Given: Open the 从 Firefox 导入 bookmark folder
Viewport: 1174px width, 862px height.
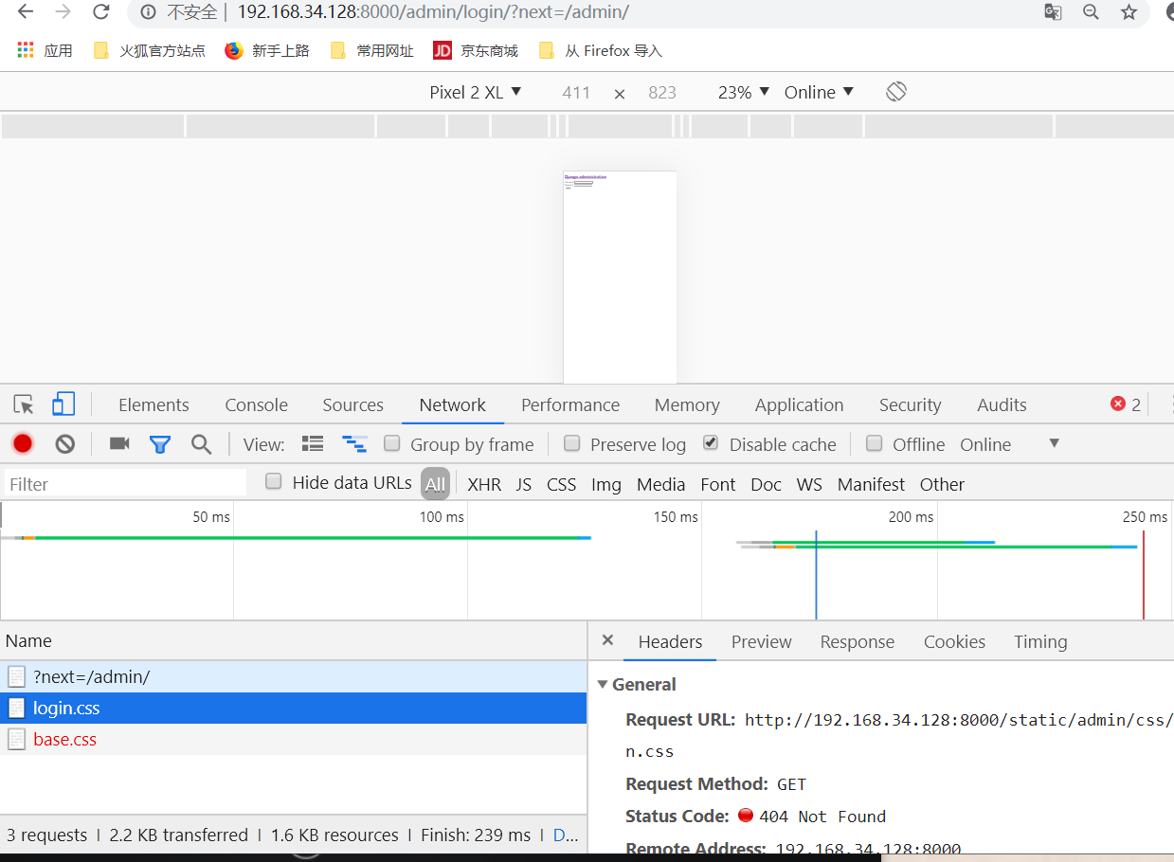Looking at the screenshot, I should 600,51.
